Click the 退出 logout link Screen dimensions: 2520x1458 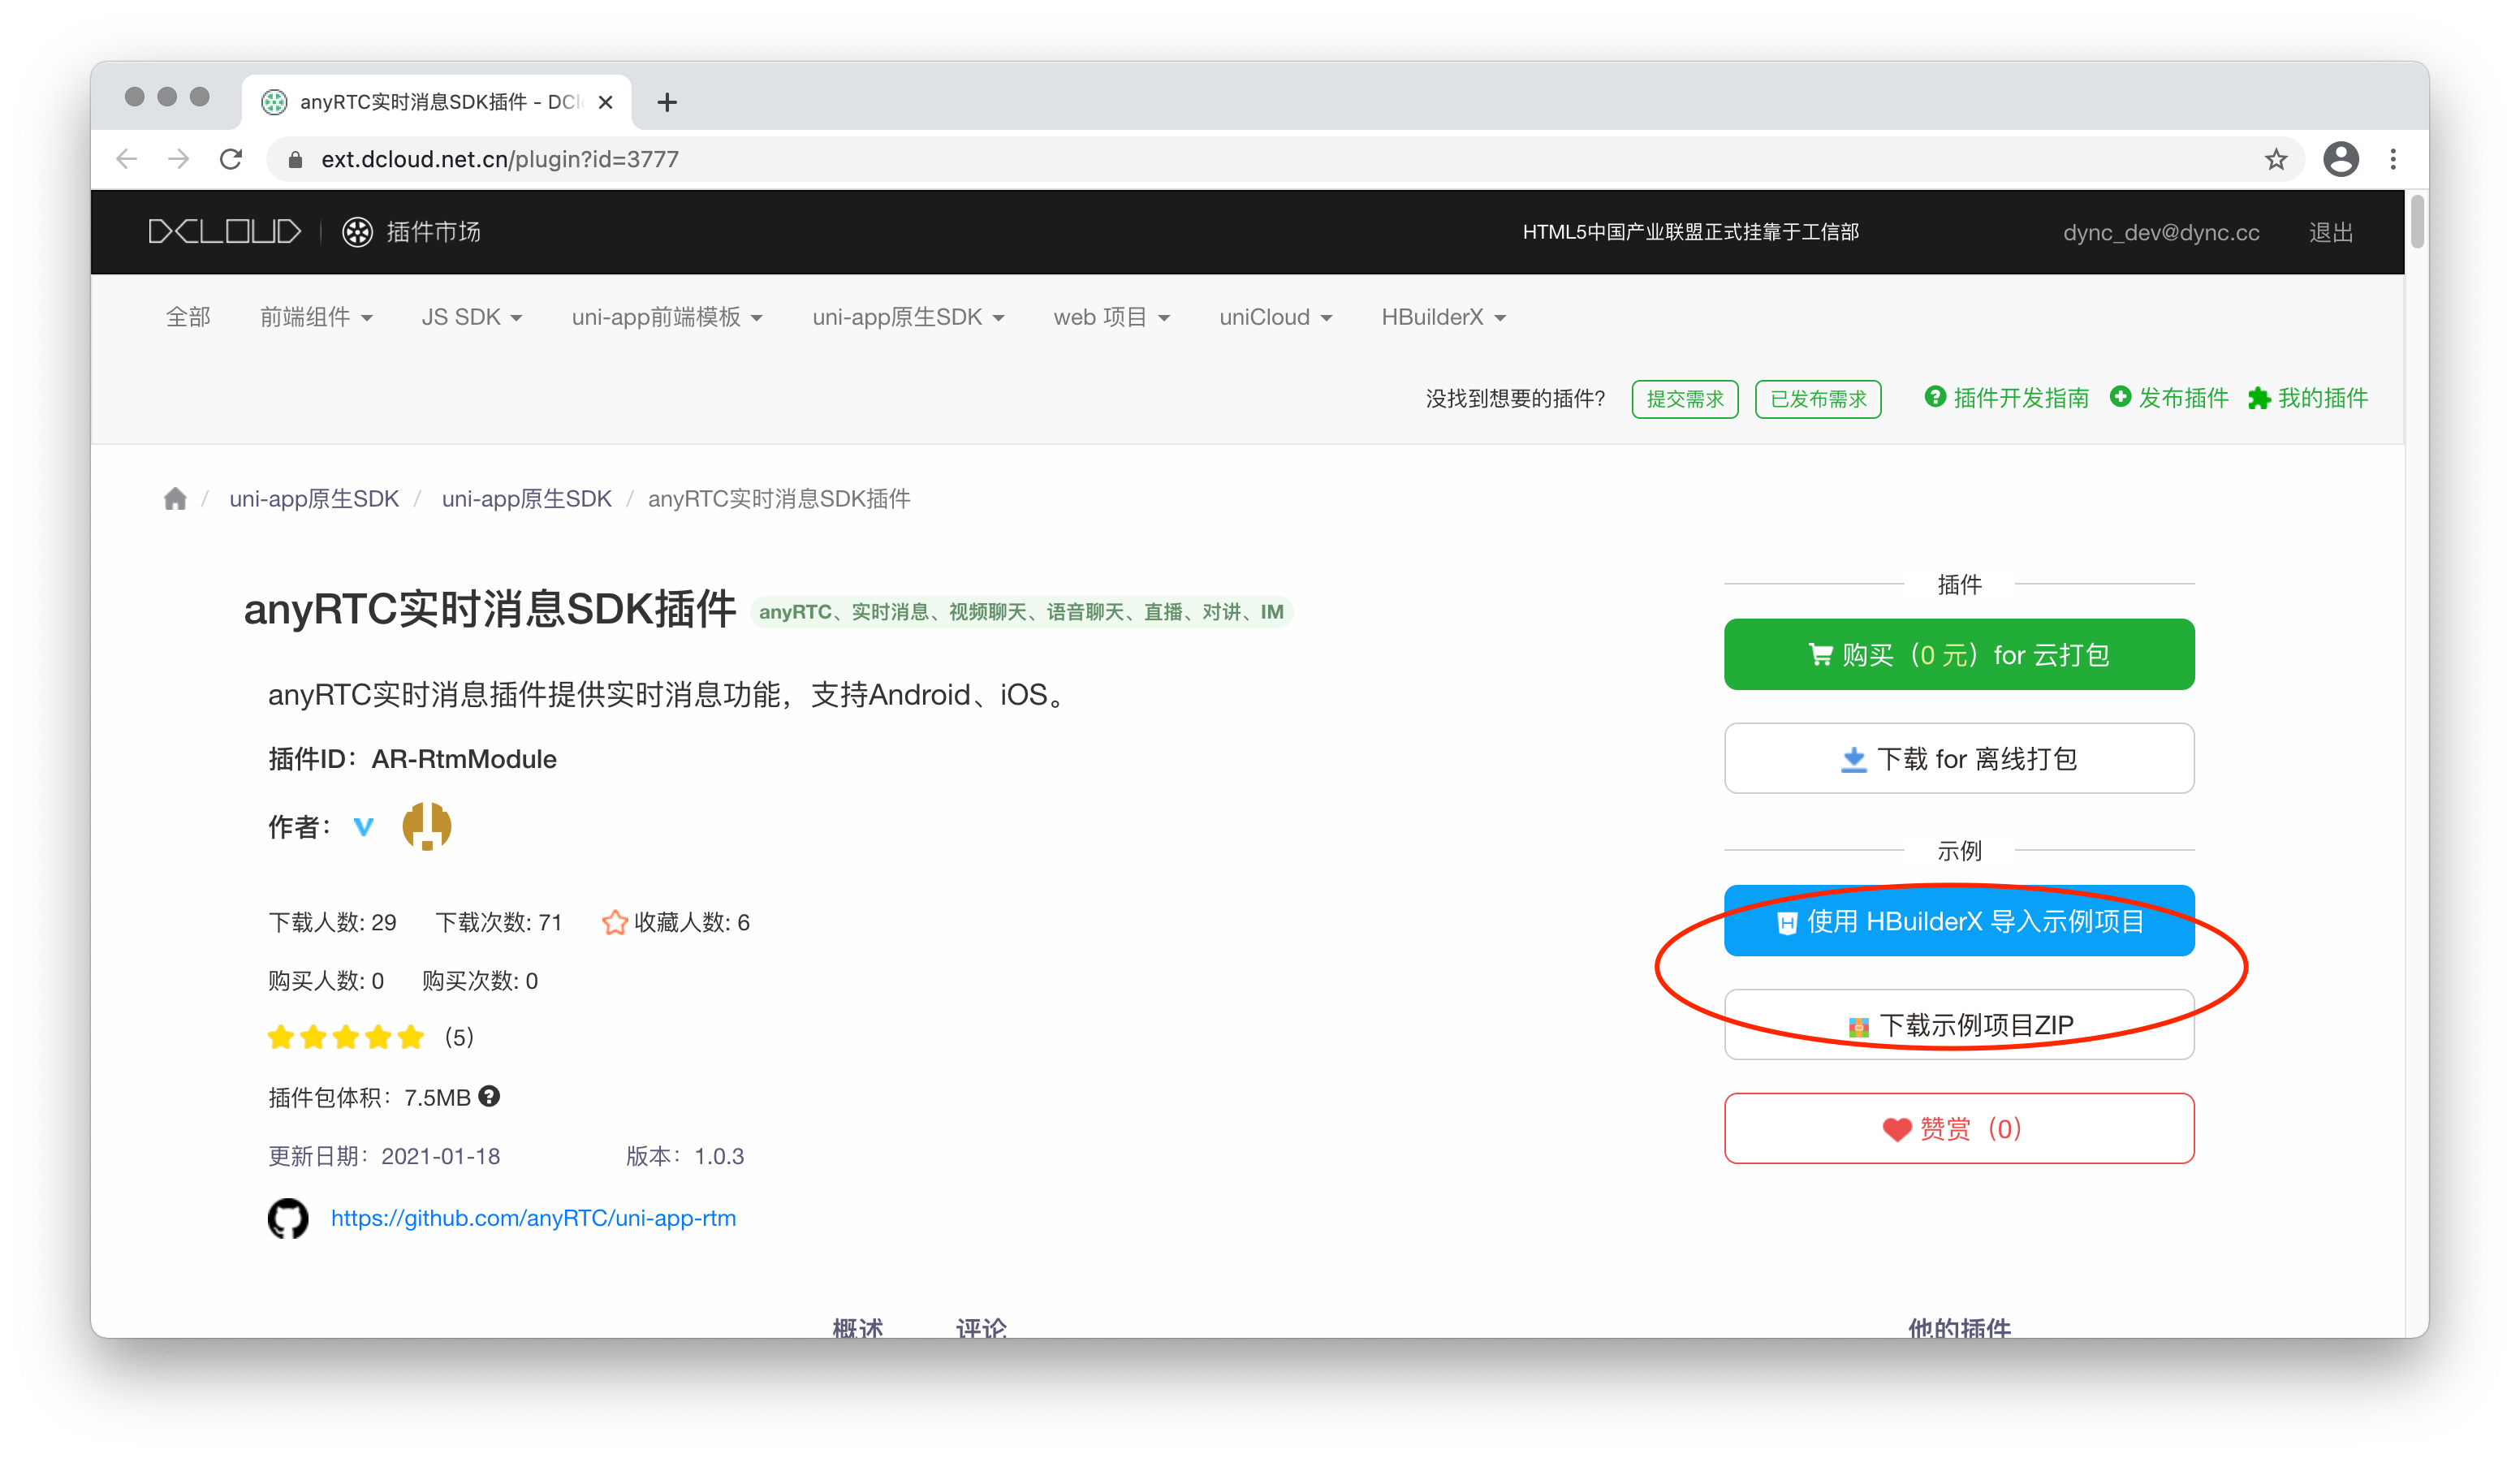(x=2330, y=232)
